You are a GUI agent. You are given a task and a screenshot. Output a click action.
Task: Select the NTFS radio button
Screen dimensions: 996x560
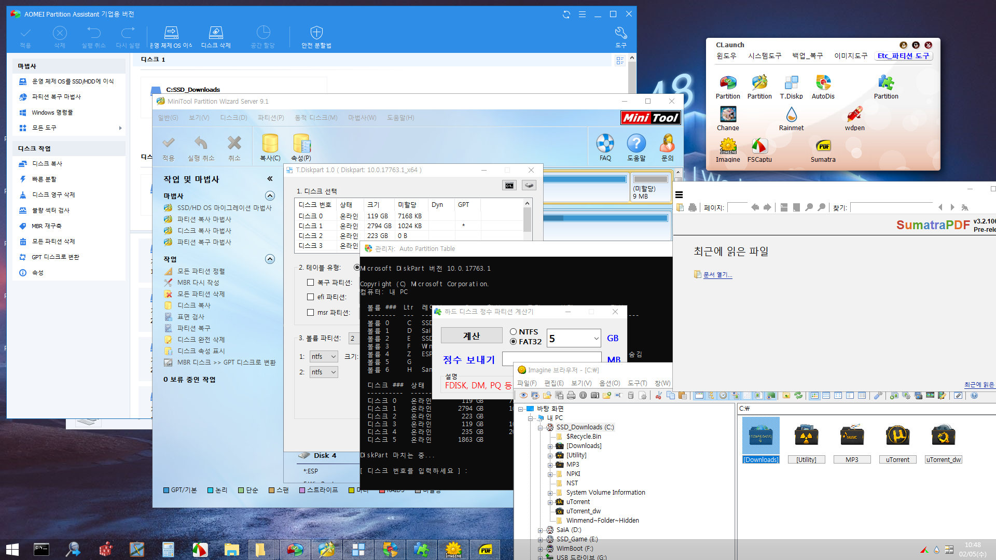tap(514, 332)
